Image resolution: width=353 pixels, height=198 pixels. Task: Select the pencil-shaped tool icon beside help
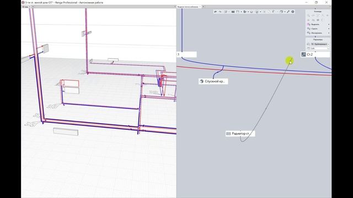tap(288, 12)
